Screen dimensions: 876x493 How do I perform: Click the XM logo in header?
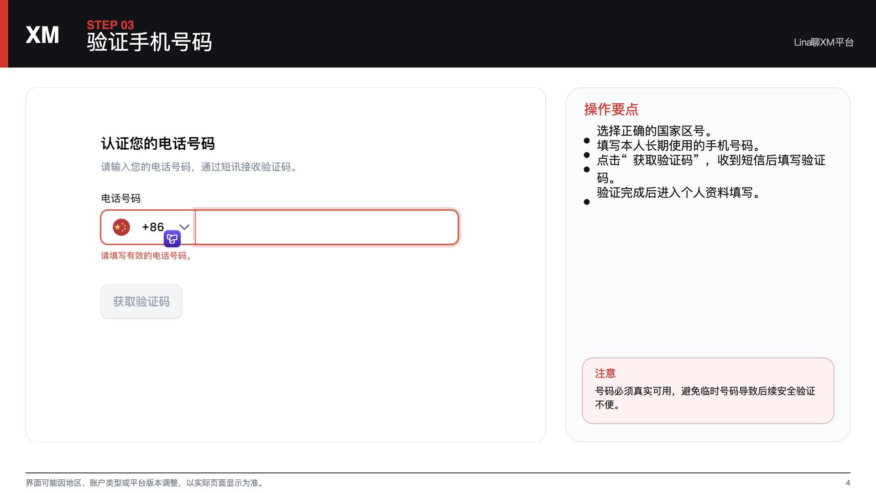[x=42, y=35]
